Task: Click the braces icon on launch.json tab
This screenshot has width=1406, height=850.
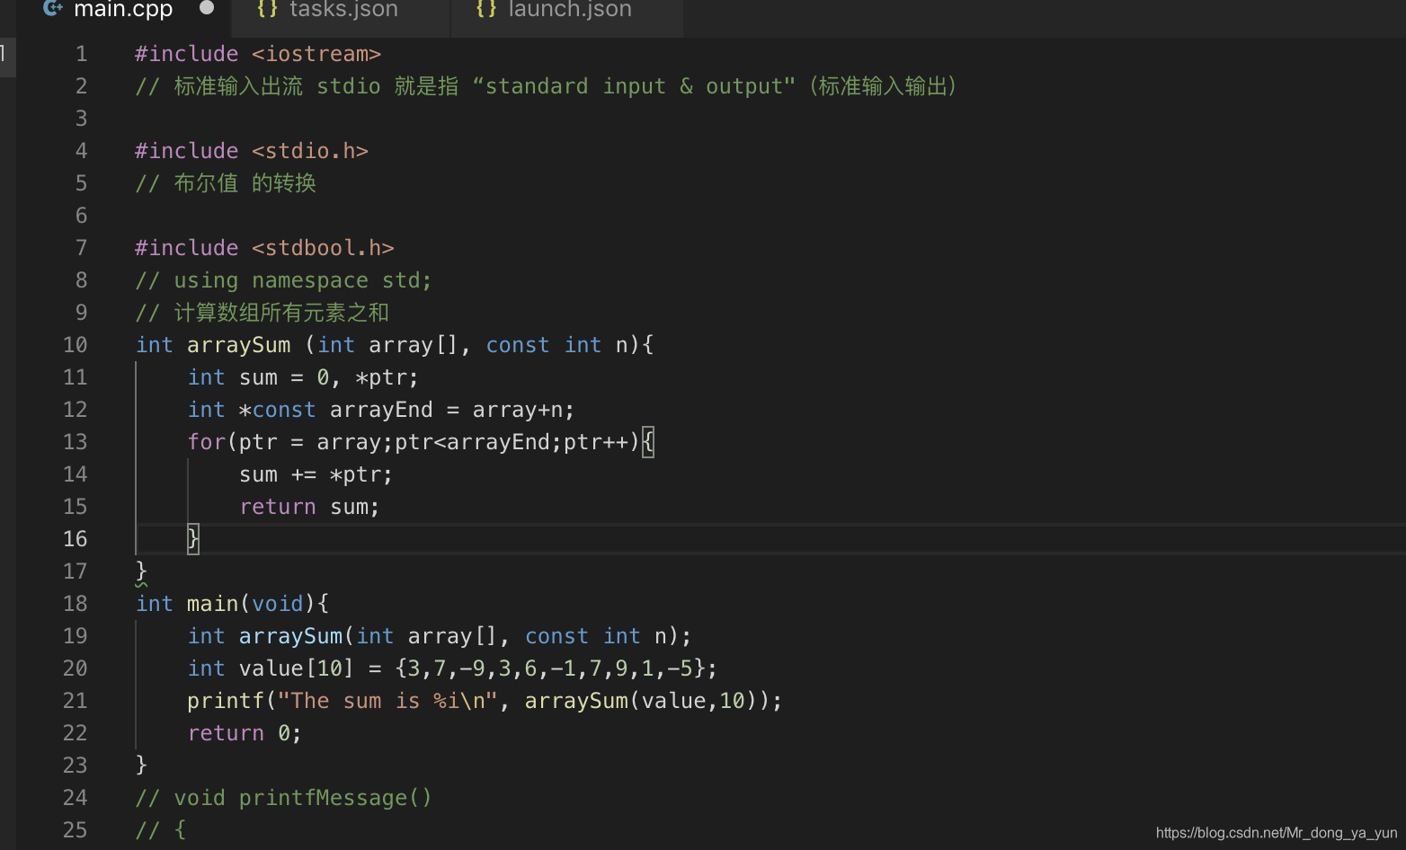Action: click(485, 10)
